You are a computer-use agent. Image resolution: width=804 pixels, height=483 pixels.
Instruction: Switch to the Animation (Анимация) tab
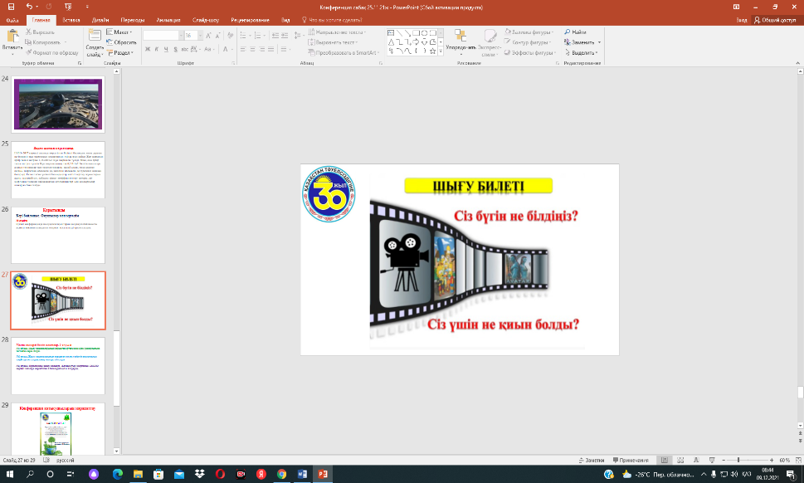pyautogui.click(x=169, y=18)
